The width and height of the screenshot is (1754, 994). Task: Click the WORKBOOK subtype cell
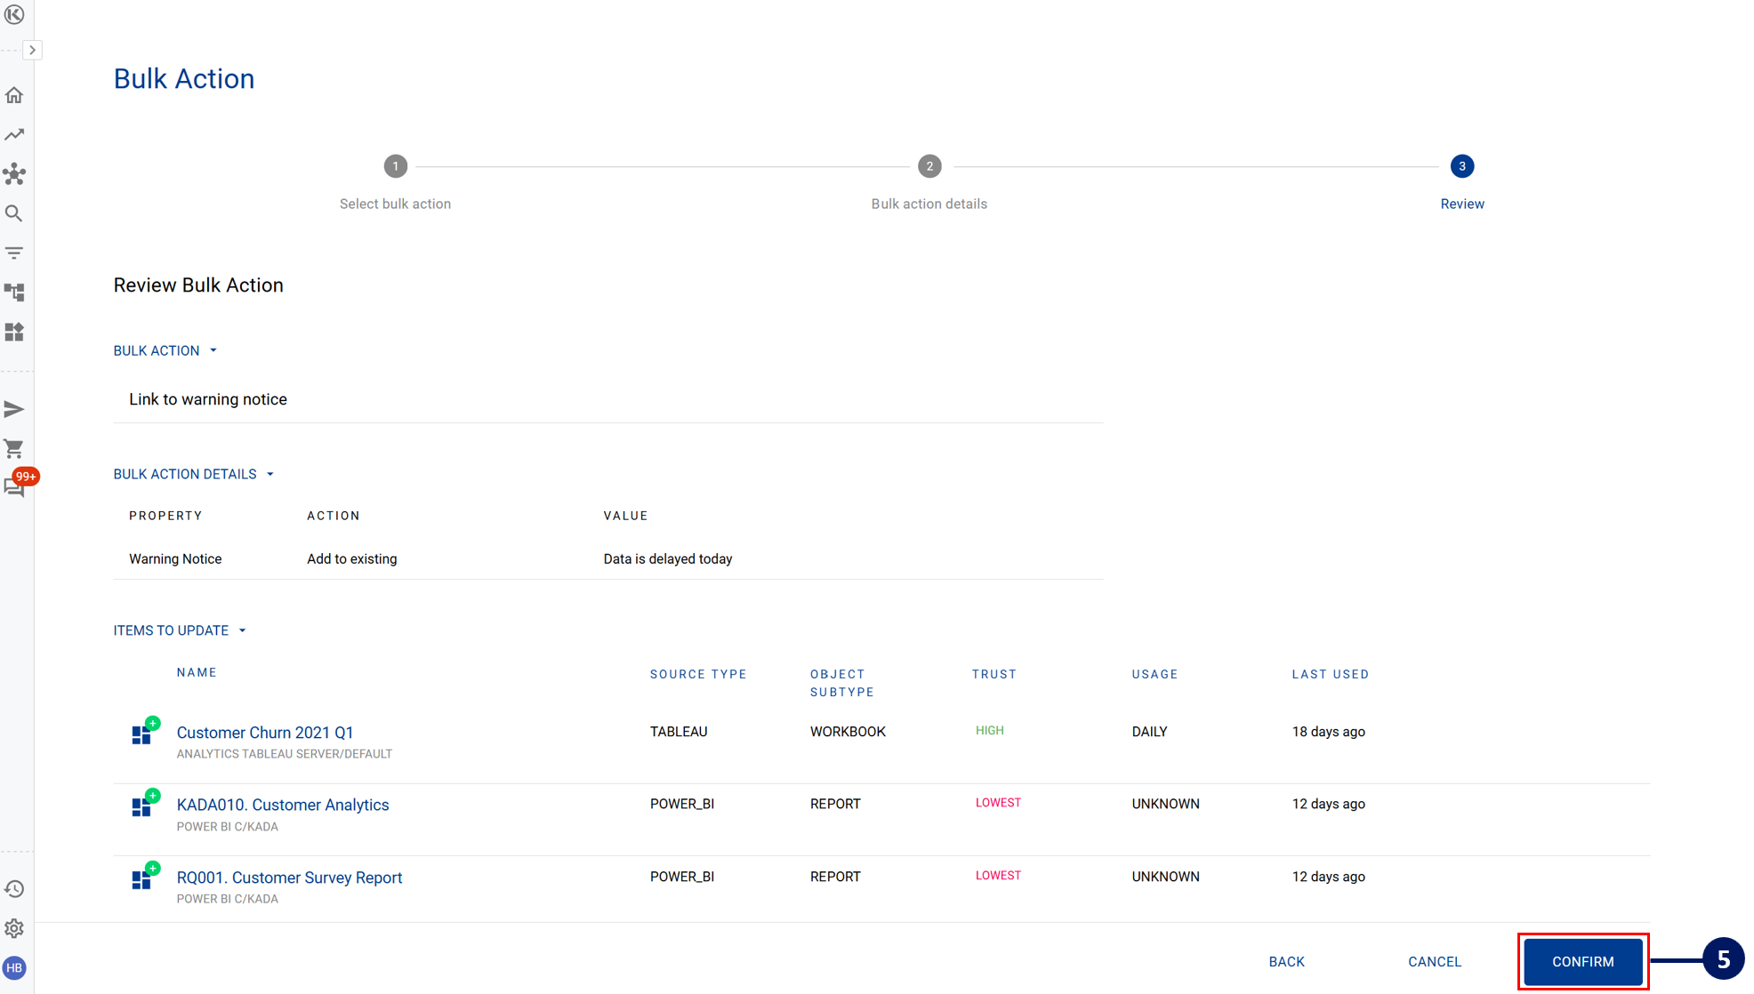coord(848,732)
